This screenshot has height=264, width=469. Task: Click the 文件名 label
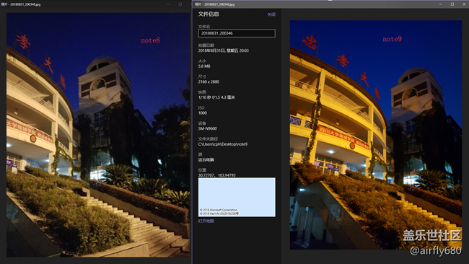tap(204, 26)
